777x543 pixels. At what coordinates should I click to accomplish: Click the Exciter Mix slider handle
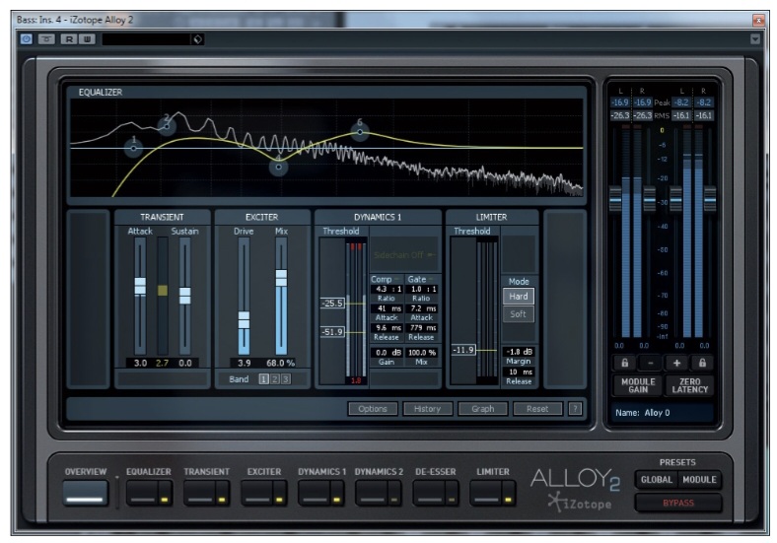pos(281,278)
